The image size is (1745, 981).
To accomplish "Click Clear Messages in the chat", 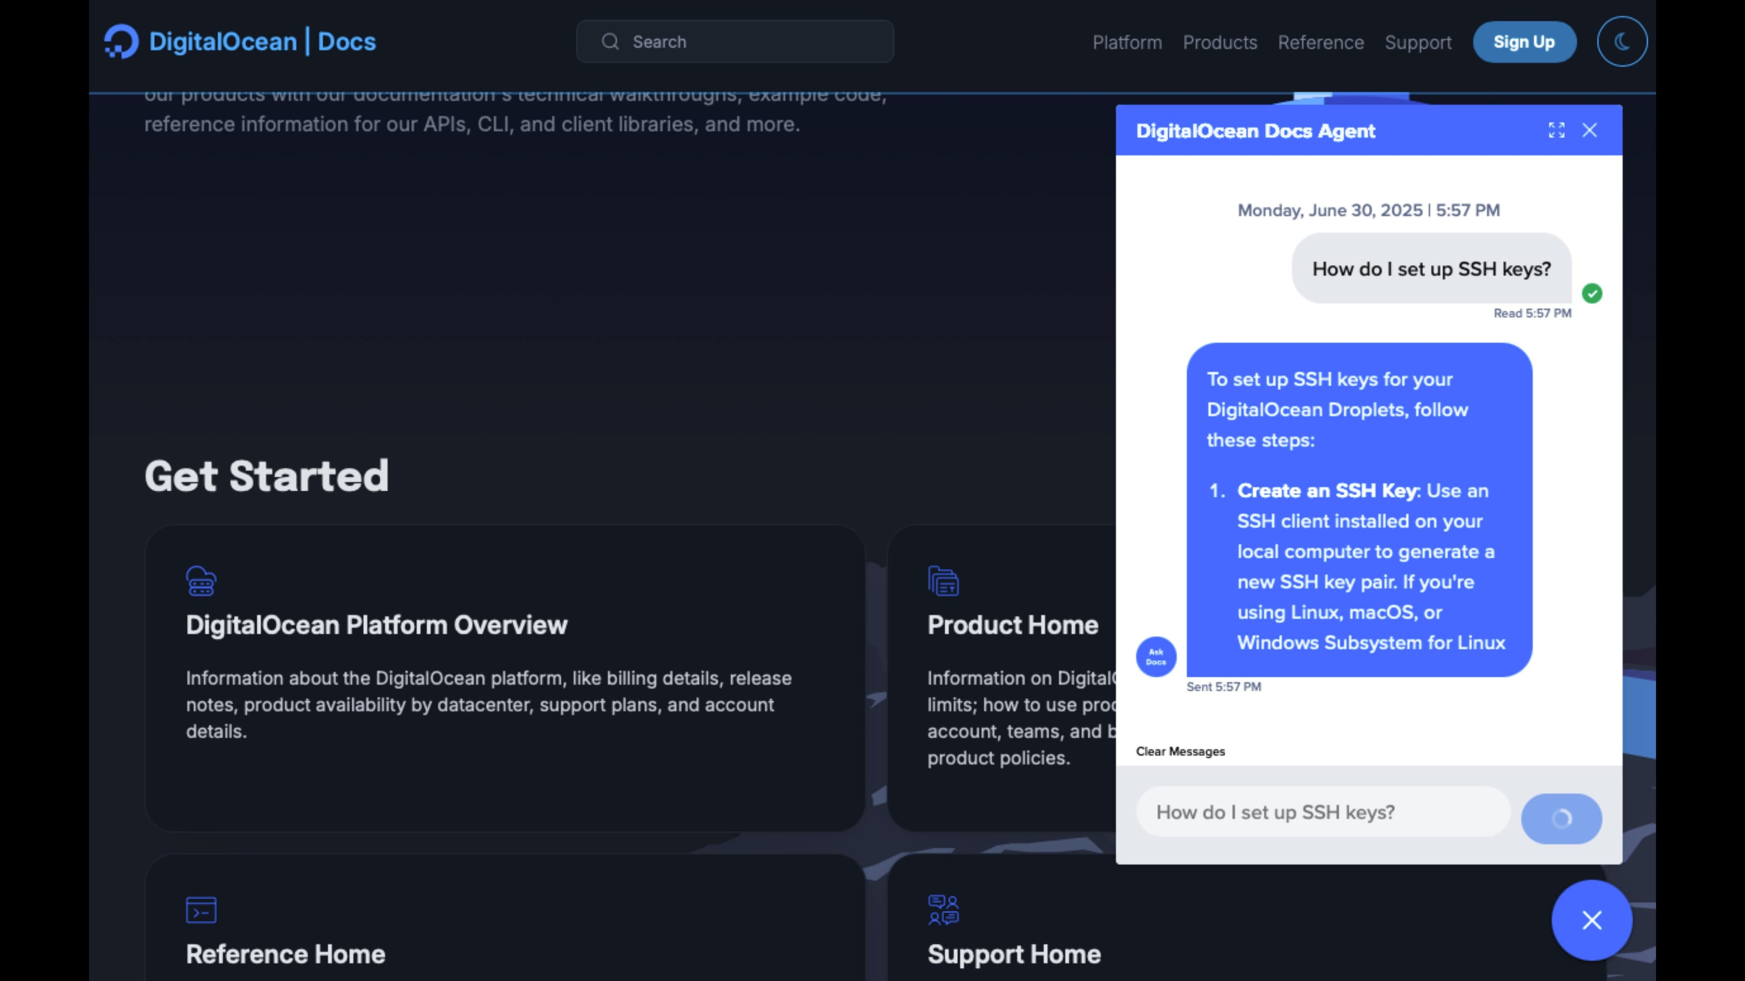I will (1180, 752).
